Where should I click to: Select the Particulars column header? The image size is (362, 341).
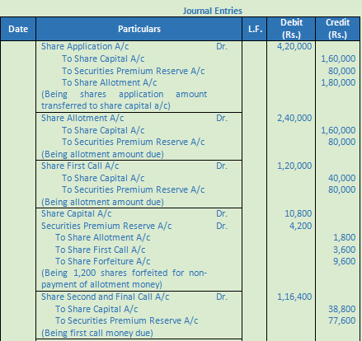click(139, 29)
